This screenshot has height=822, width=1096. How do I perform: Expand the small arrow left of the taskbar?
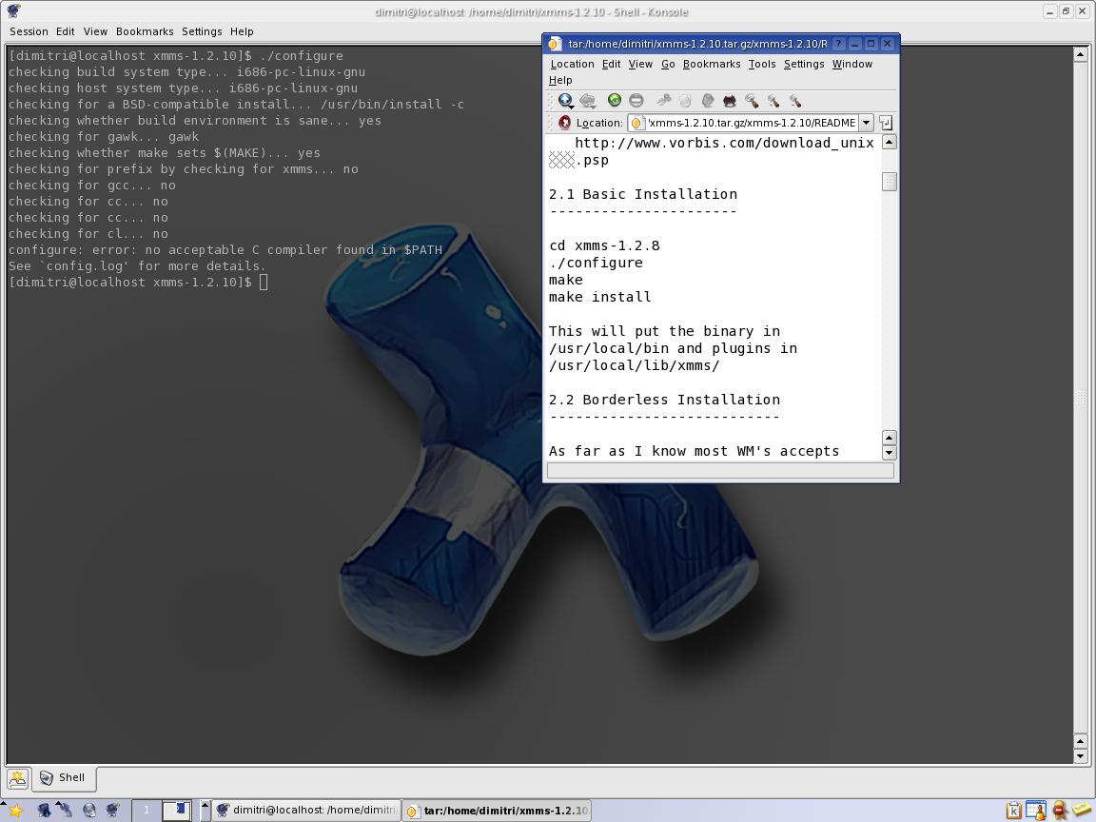tap(205, 811)
